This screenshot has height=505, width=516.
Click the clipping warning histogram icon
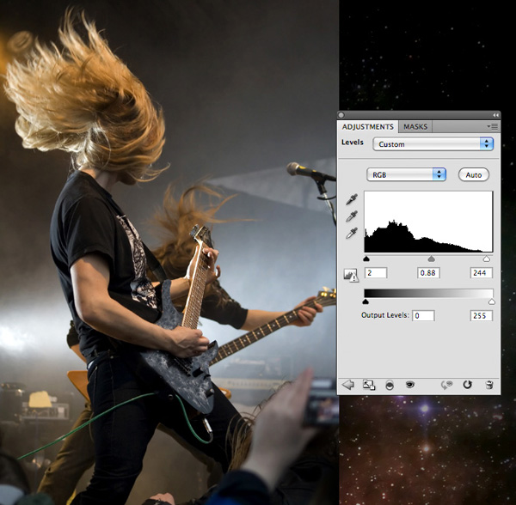click(x=351, y=276)
